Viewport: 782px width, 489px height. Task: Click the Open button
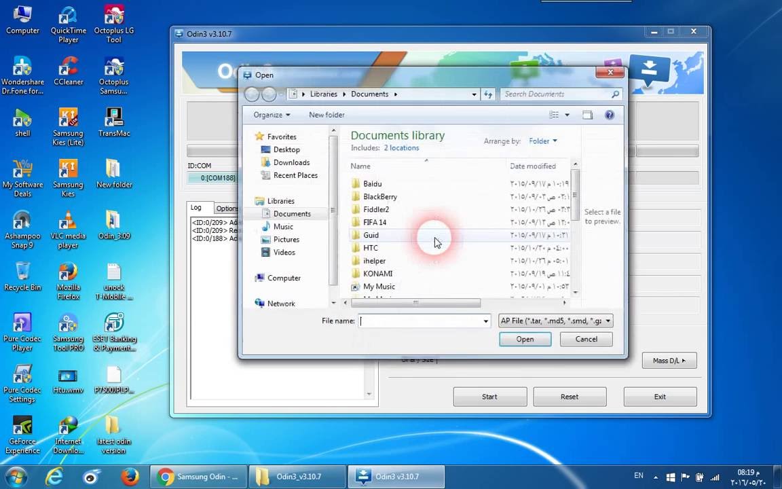525,340
